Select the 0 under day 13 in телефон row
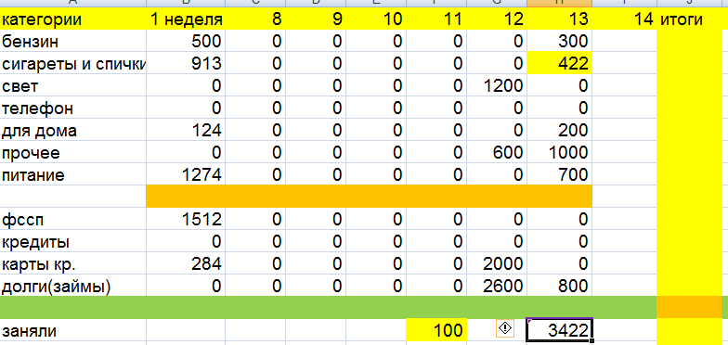Screen dimensions: 728x345 coord(559,108)
